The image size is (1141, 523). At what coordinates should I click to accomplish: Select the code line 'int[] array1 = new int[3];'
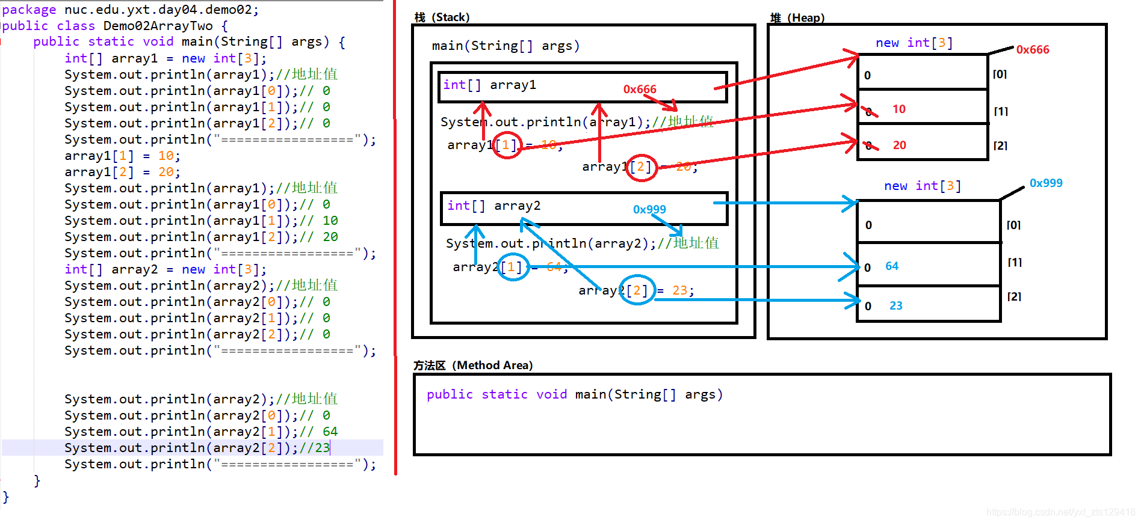click(165, 58)
